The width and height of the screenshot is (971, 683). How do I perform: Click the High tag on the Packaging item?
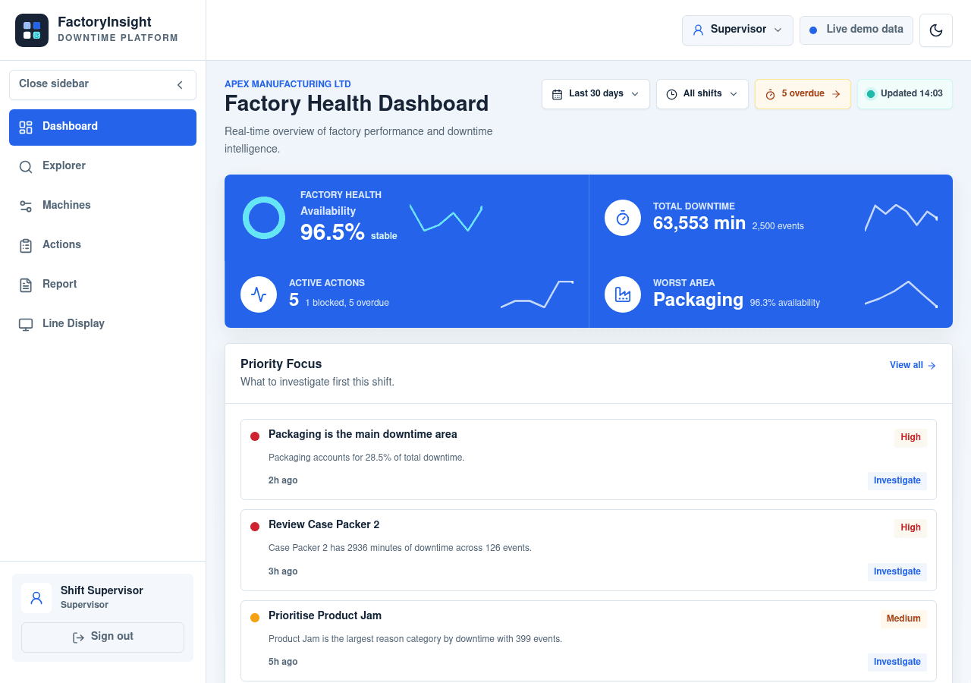[910, 437]
